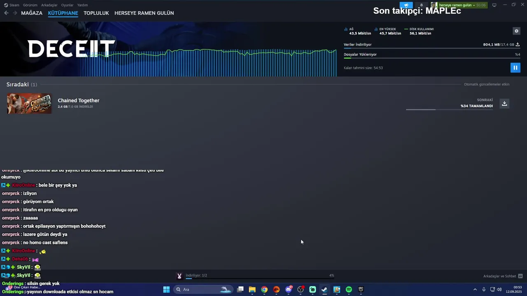Open the Görünüm menu

click(x=30, y=5)
